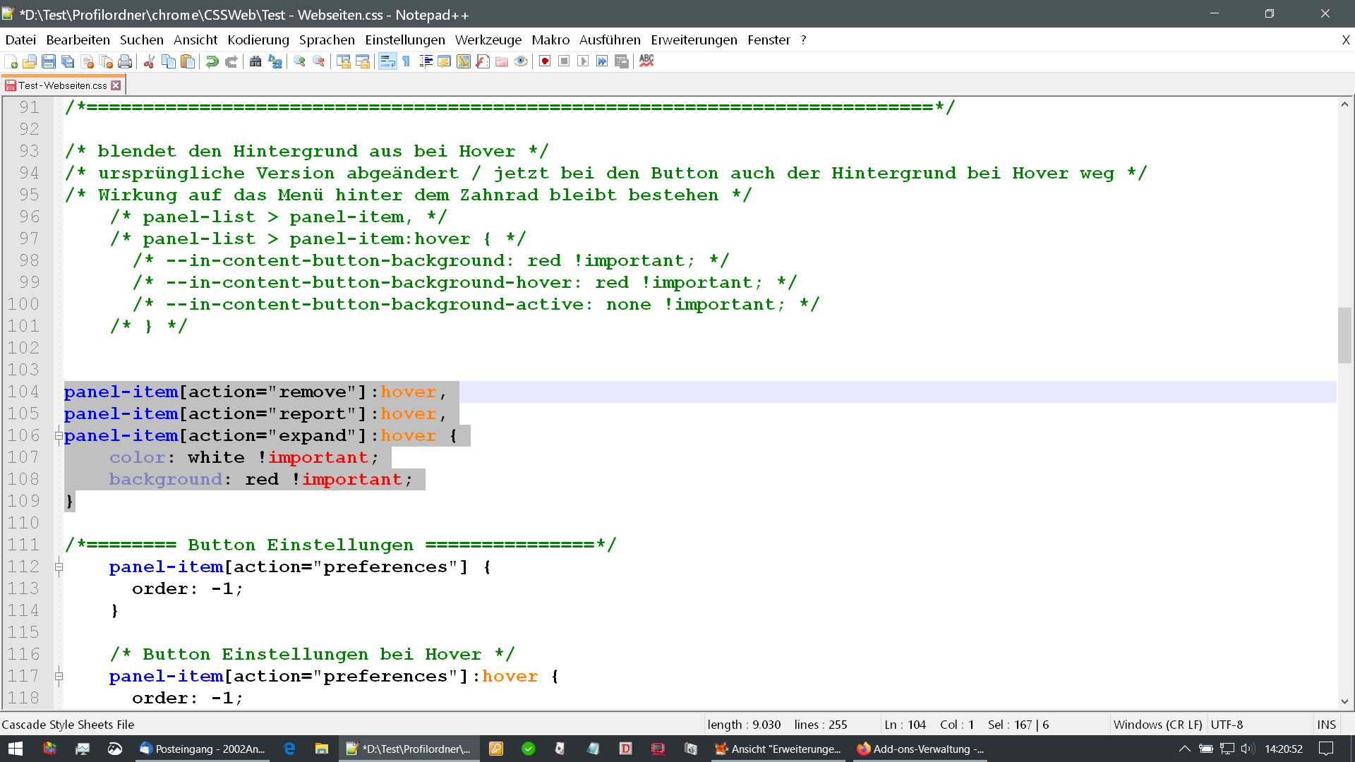This screenshot has height=762, width=1355.
Task: Open Add-ons-Verwaltung Firefox taskbar button
Action: pos(921,749)
